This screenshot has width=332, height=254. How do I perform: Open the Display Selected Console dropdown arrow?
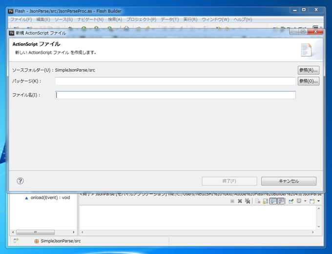[305, 201]
